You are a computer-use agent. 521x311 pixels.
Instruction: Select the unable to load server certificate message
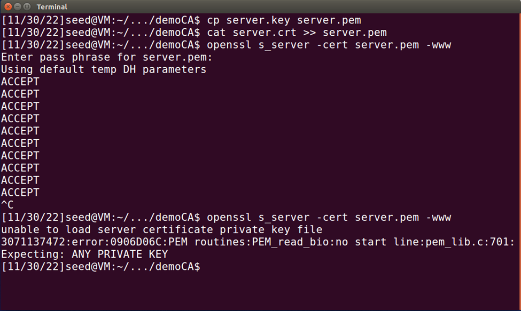pyautogui.click(x=160, y=229)
